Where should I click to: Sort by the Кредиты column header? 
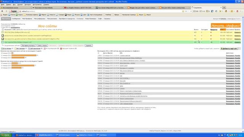coord(214,30)
